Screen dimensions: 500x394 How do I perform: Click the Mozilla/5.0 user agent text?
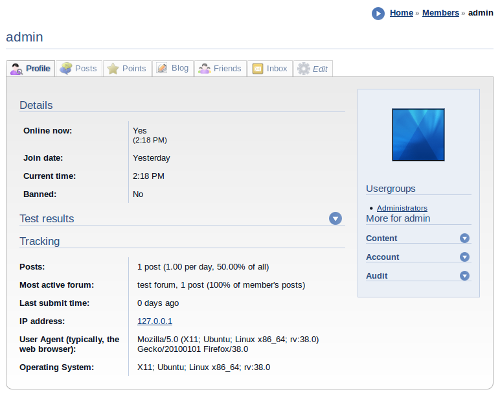coord(228,344)
